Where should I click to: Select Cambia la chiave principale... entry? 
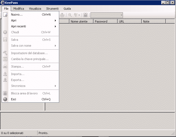click(x=31, y=59)
